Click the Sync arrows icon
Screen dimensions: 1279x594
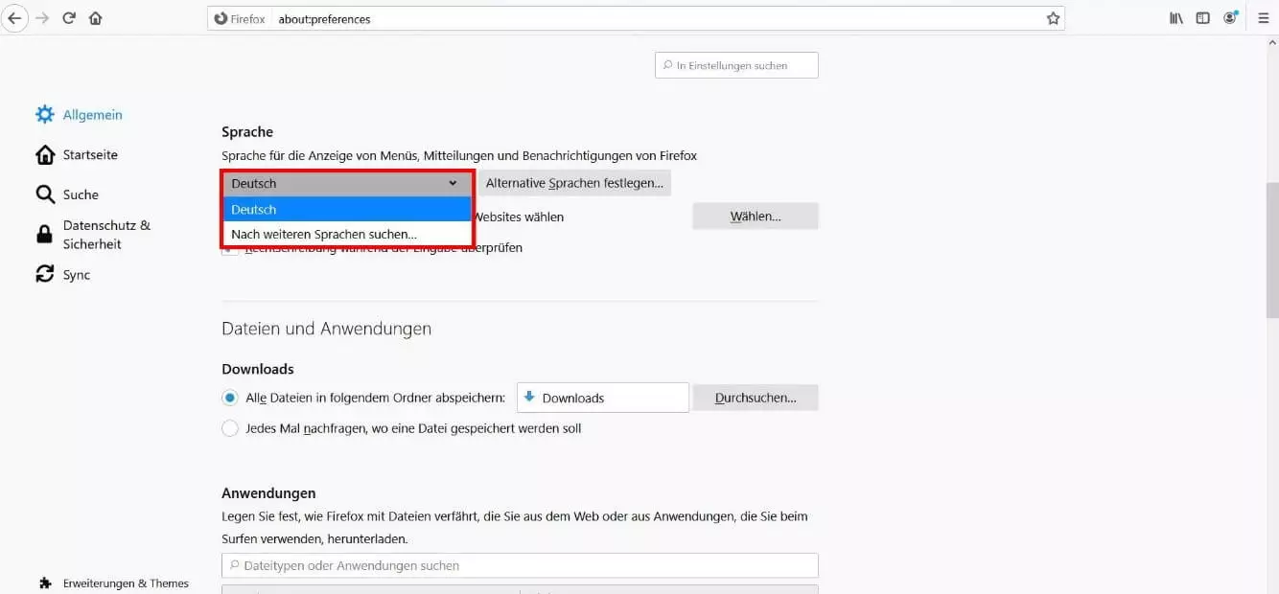pyautogui.click(x=45, y=275)
